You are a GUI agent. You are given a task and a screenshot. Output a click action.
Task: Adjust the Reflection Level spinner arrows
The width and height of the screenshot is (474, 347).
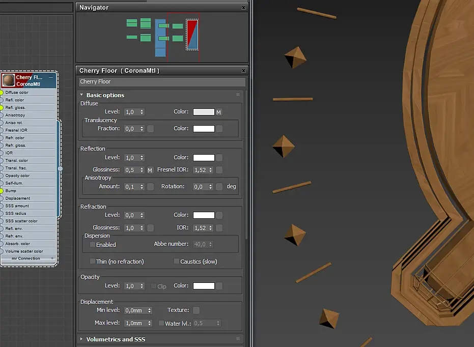point(142,158)
